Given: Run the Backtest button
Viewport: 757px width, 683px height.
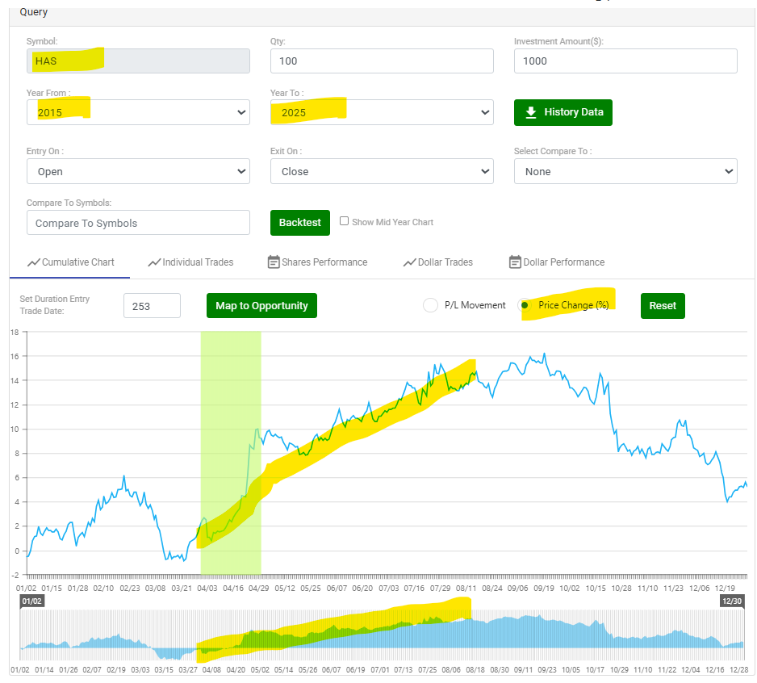Looking at the screenshot, I should [299, 223].
